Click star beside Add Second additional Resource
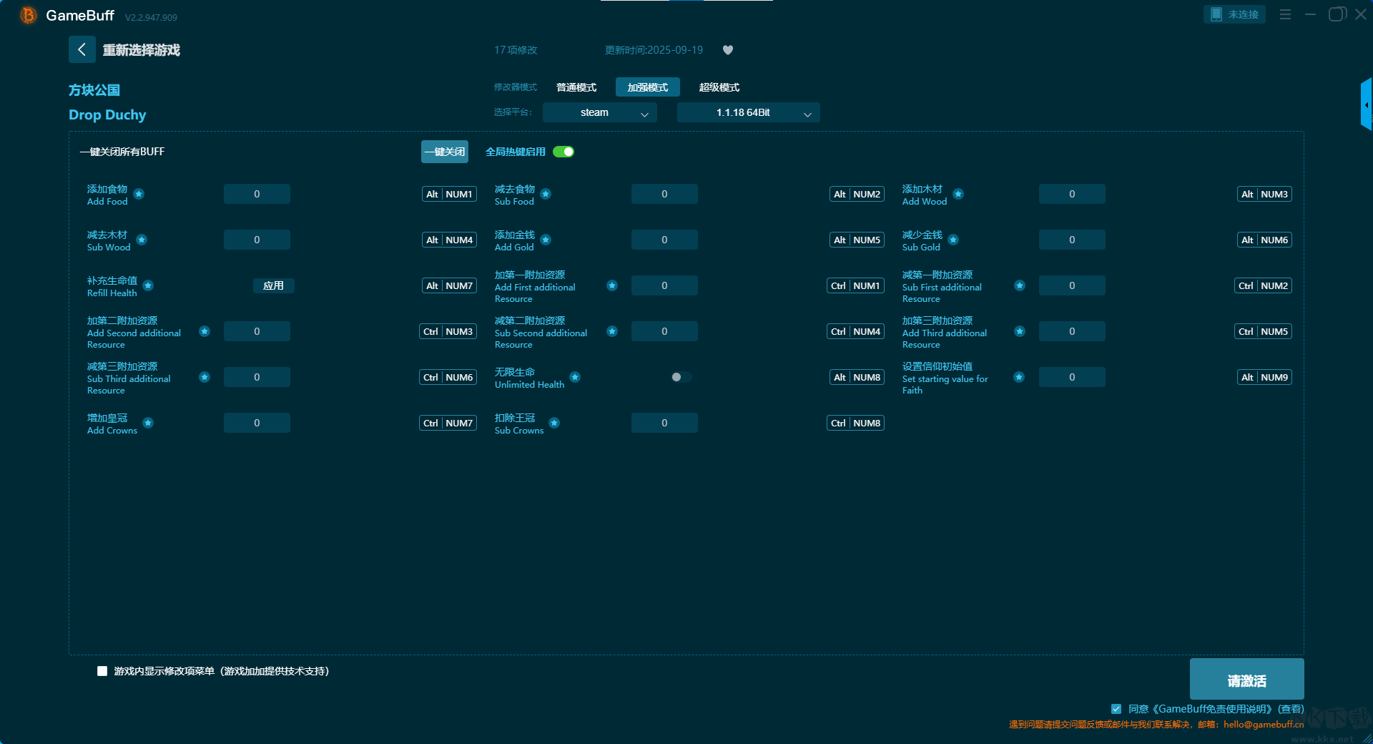Viewport: 1373px width, 744px height. (x=205, y=331)
